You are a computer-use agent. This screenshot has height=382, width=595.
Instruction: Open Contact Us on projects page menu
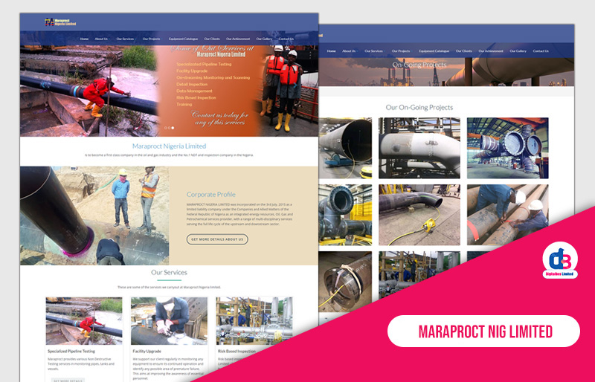(541, 51)
